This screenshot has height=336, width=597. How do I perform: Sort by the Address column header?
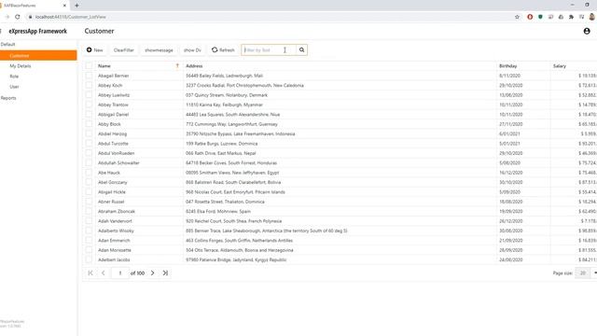pyautogui.click(x=194, y=66)
